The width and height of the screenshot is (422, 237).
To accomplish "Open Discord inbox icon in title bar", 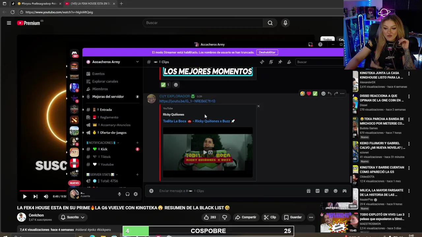I will click(x=310, y=44).
